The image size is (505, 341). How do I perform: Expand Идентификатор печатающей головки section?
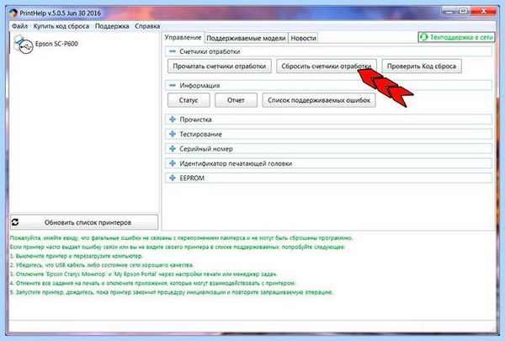point(173,163)
